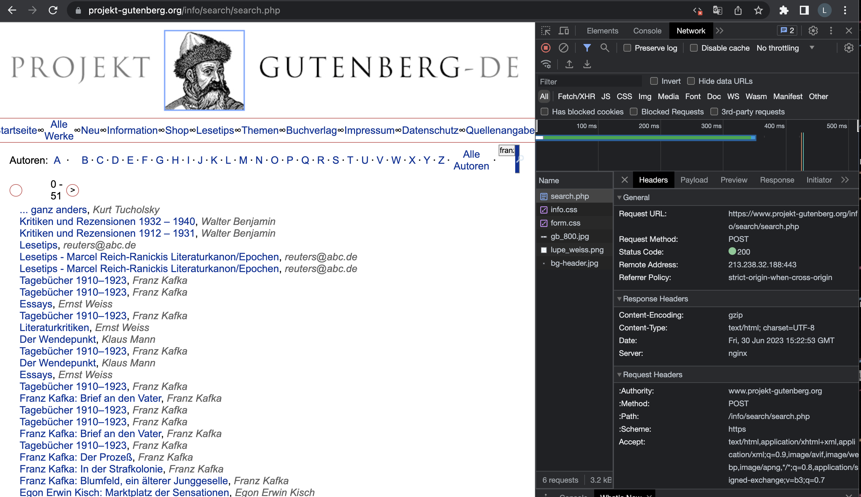Activate the DevTools inspect element icon

[x=546, y=31]
